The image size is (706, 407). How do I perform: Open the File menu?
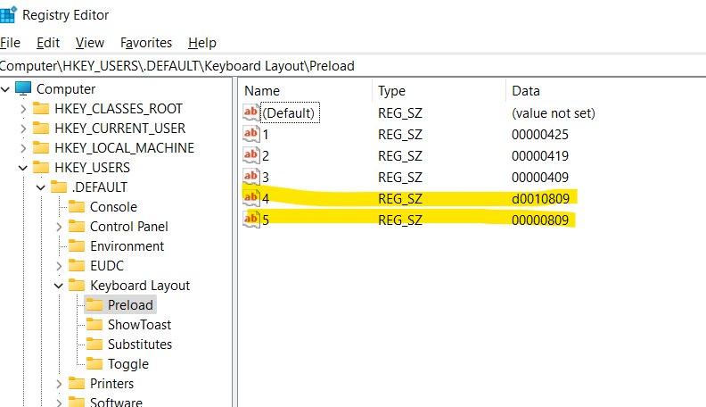click(x=10, y=43)
